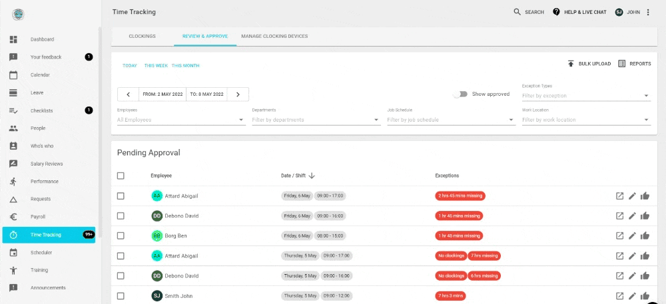Click the Reports icon
The image size is (666, 304).
coord(622,64)
